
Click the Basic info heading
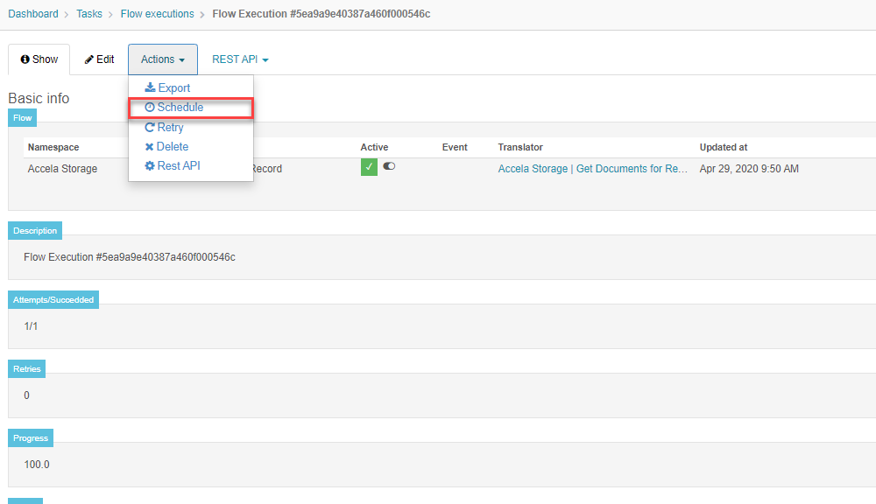click(x=39, y=98)
